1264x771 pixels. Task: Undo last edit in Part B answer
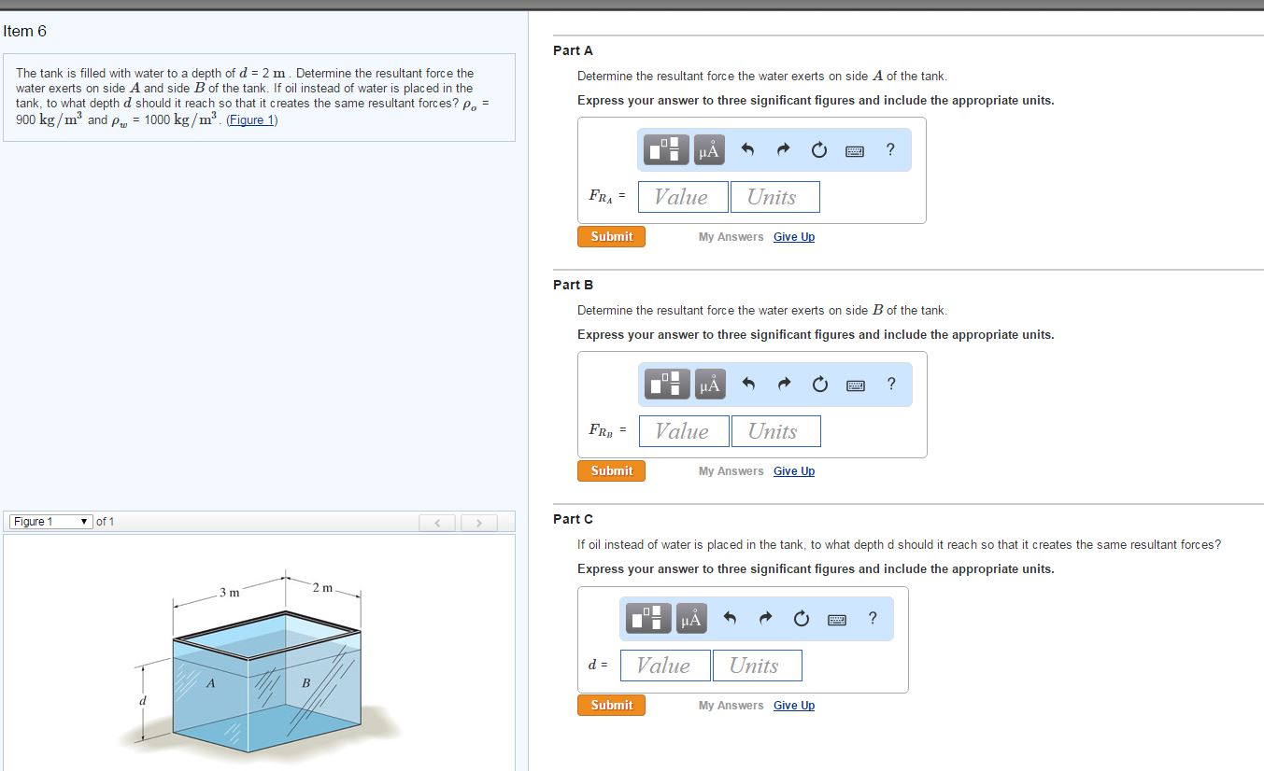[747, 384]
